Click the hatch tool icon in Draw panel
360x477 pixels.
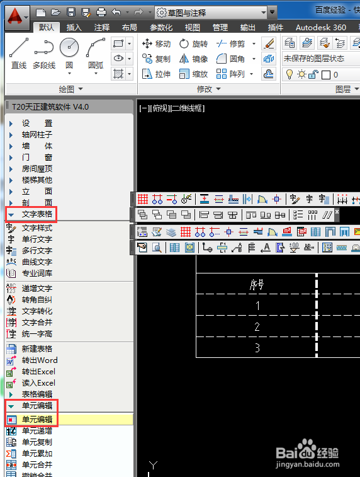[118, 74]
